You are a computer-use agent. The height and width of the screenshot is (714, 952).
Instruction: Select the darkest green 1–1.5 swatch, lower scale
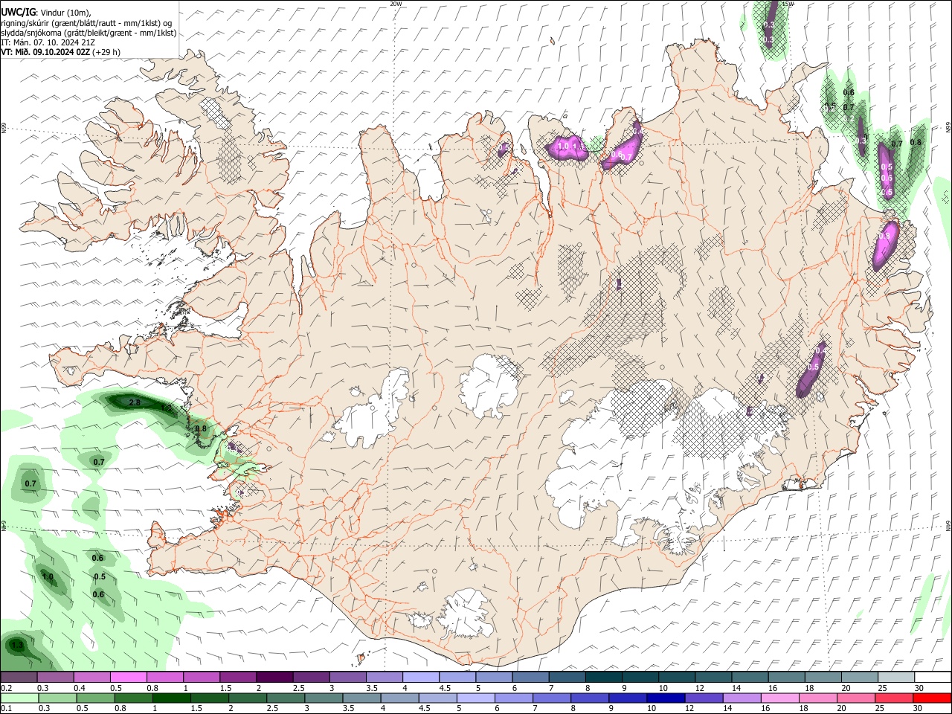[x=172, y=698]
